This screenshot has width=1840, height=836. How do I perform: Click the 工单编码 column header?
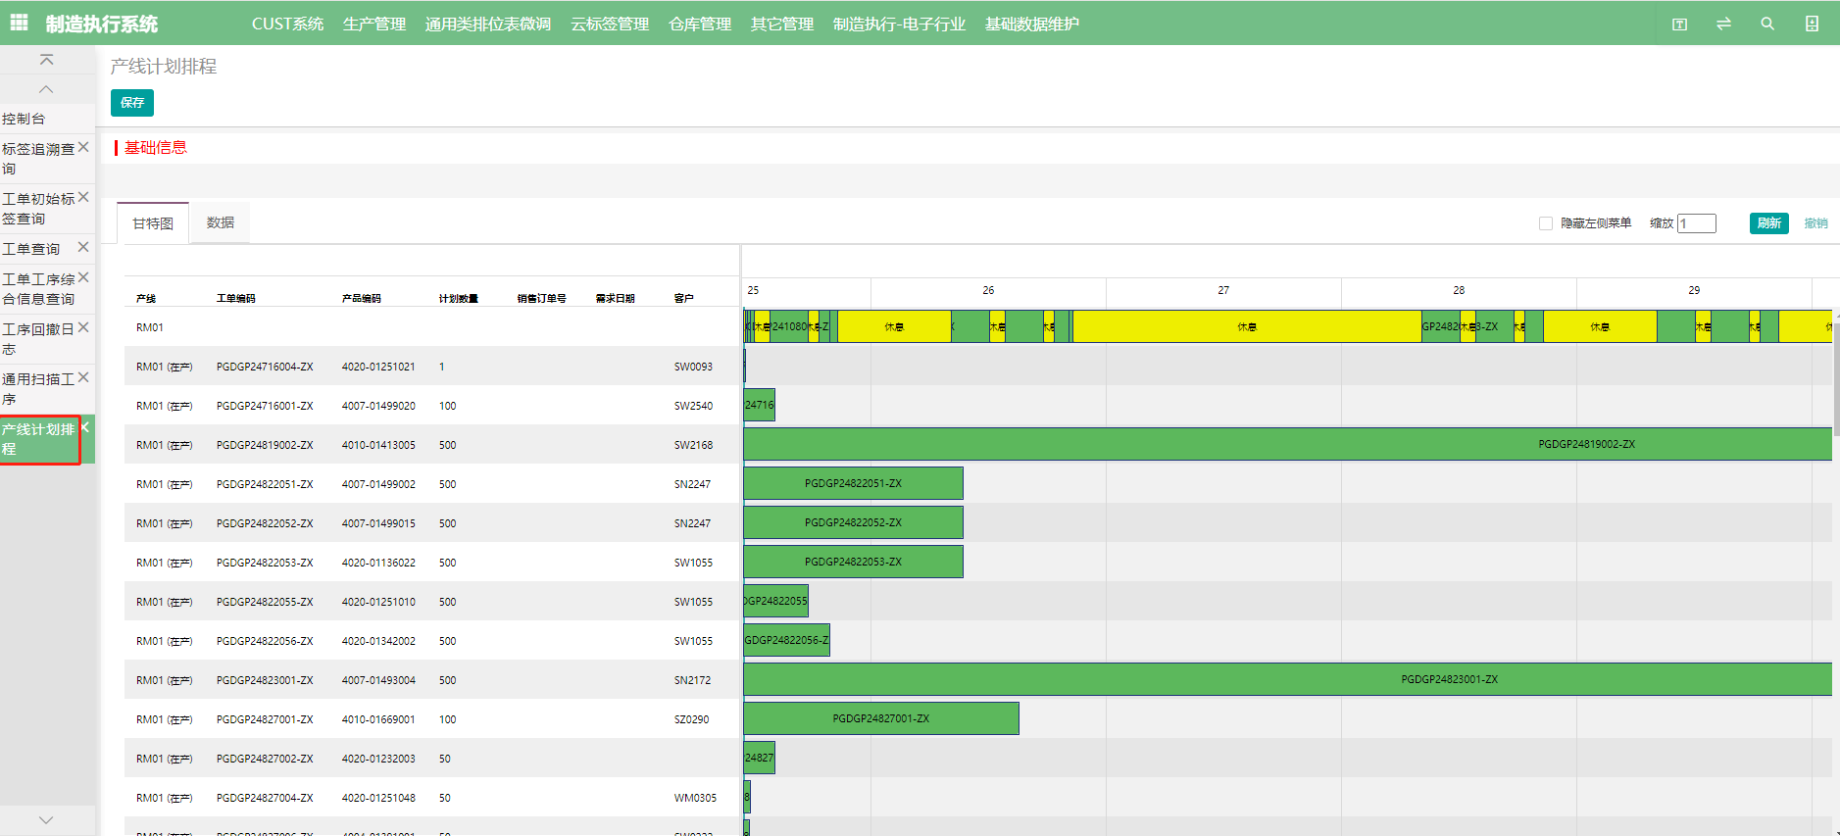236,298
